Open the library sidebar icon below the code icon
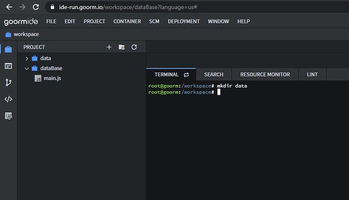The height and width of the screenshot is (200, 349). [9, 116]
